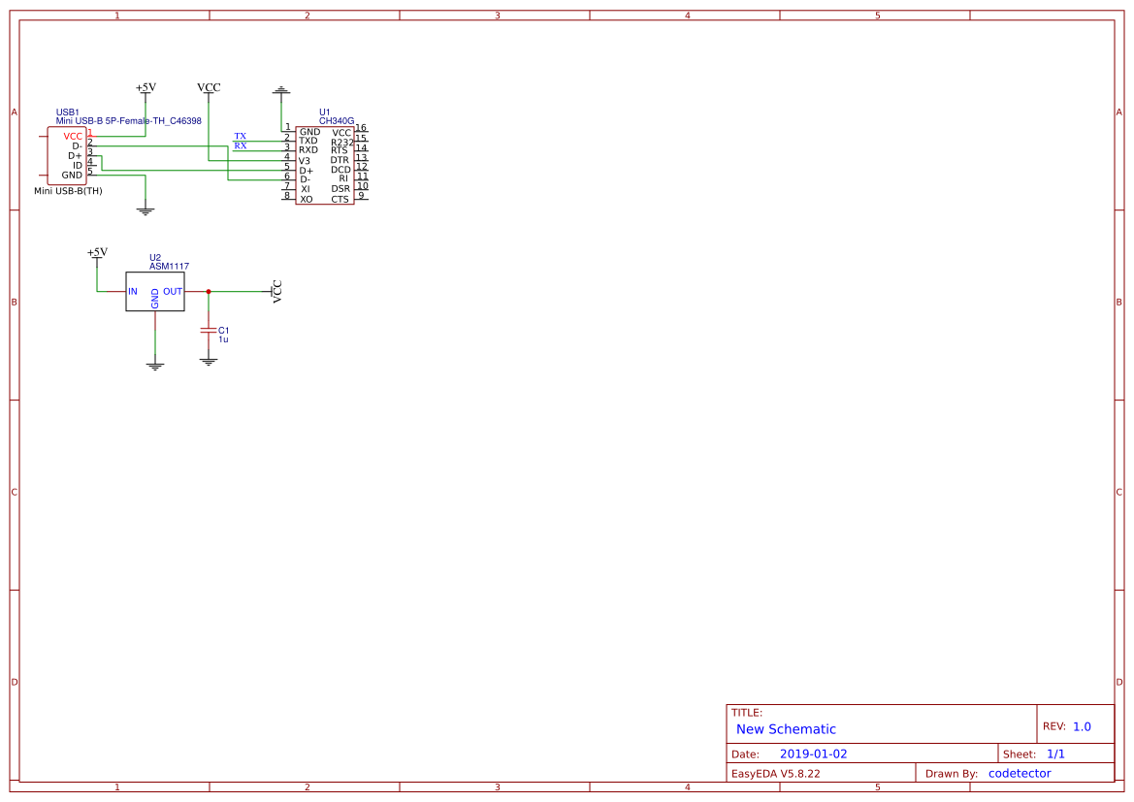
Task: Select the Mini USB-B connector USB1
Action: click(68, 155)
